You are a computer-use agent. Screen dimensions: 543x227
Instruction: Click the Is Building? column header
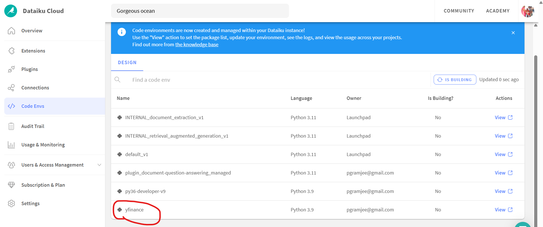pos(440,98)
